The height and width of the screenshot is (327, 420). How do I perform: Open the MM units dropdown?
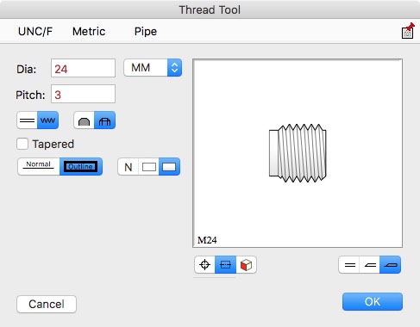tap(153, 68)
